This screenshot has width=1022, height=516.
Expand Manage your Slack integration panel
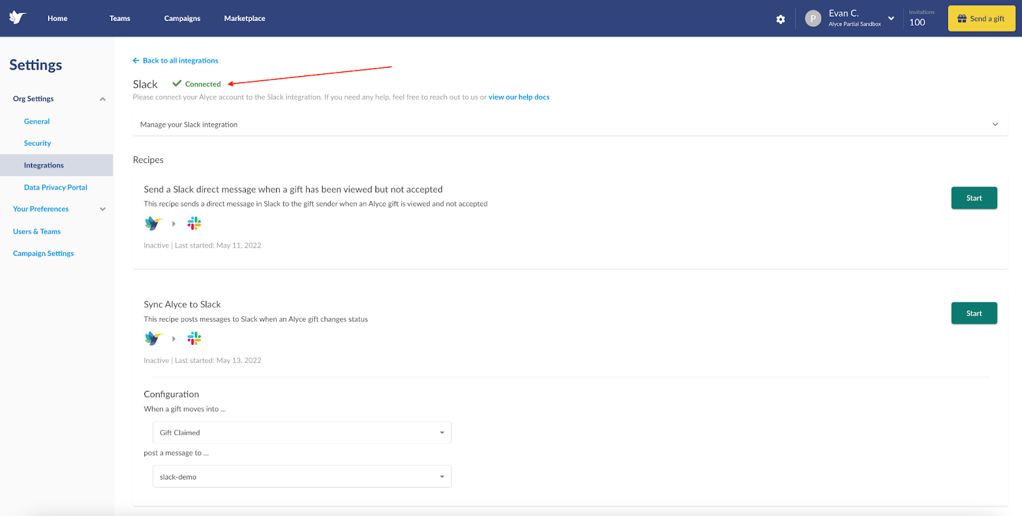[x=570, y=125]
